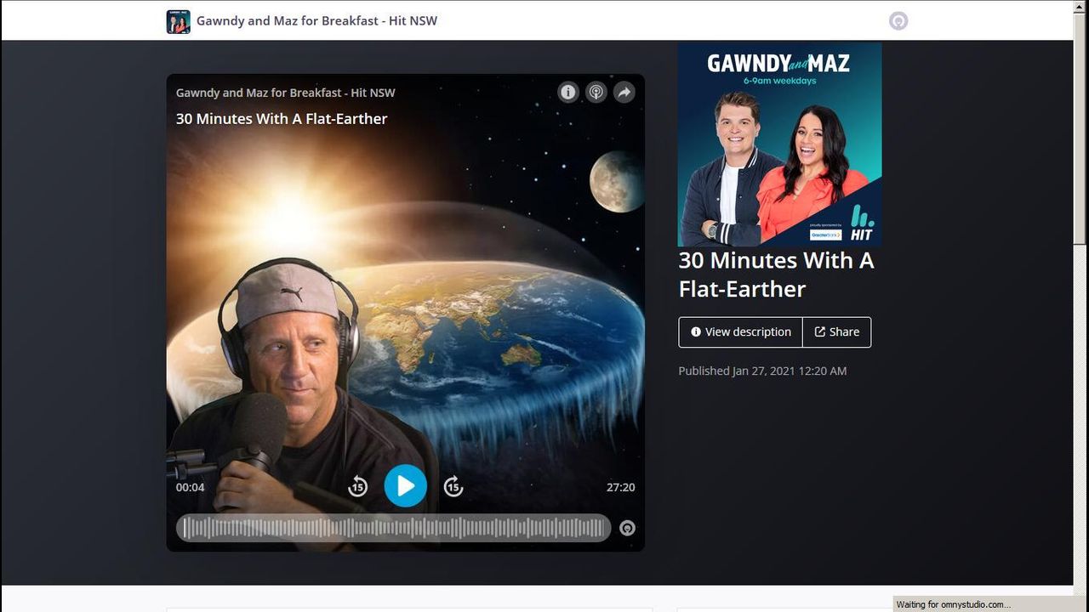Click the Omny logo beside the waveform
Screen dimensions: 1089x612
click(627, 528)
